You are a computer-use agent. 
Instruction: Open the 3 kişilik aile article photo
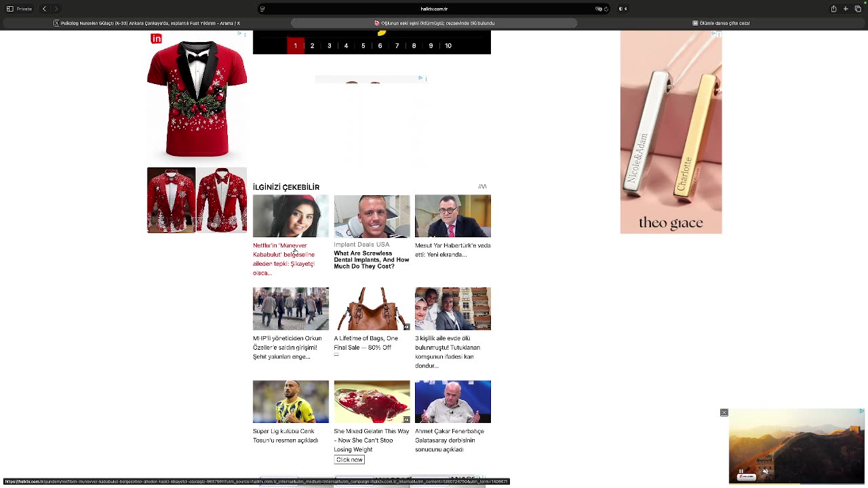[x=453, y=309]
